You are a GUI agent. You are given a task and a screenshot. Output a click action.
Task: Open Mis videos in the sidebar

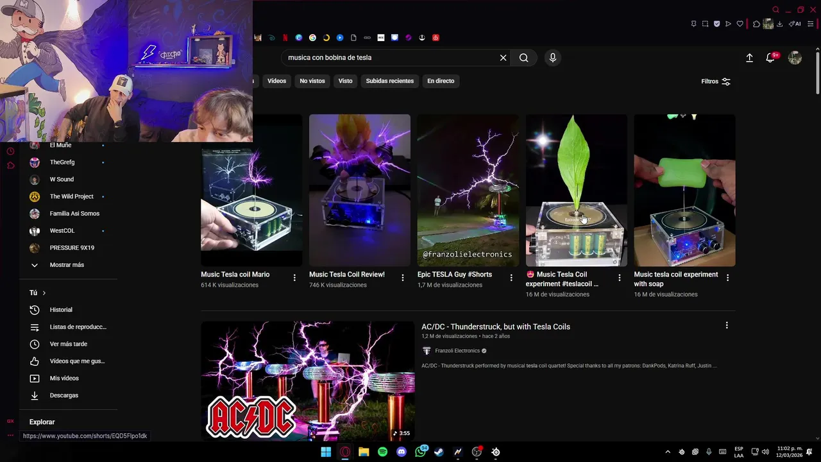[64, 378]
